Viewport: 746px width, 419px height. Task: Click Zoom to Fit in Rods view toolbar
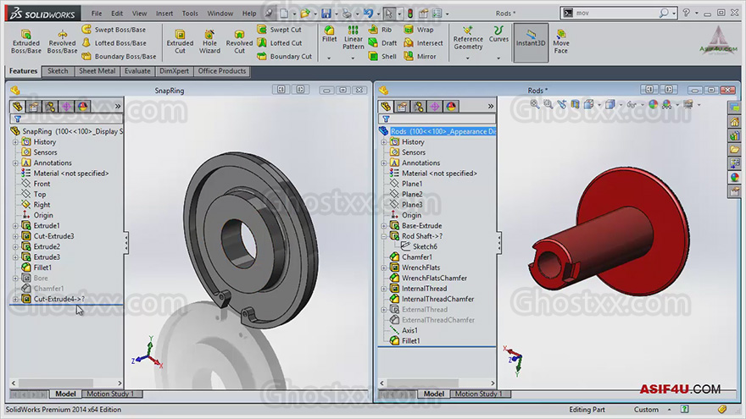click(535, 104)
